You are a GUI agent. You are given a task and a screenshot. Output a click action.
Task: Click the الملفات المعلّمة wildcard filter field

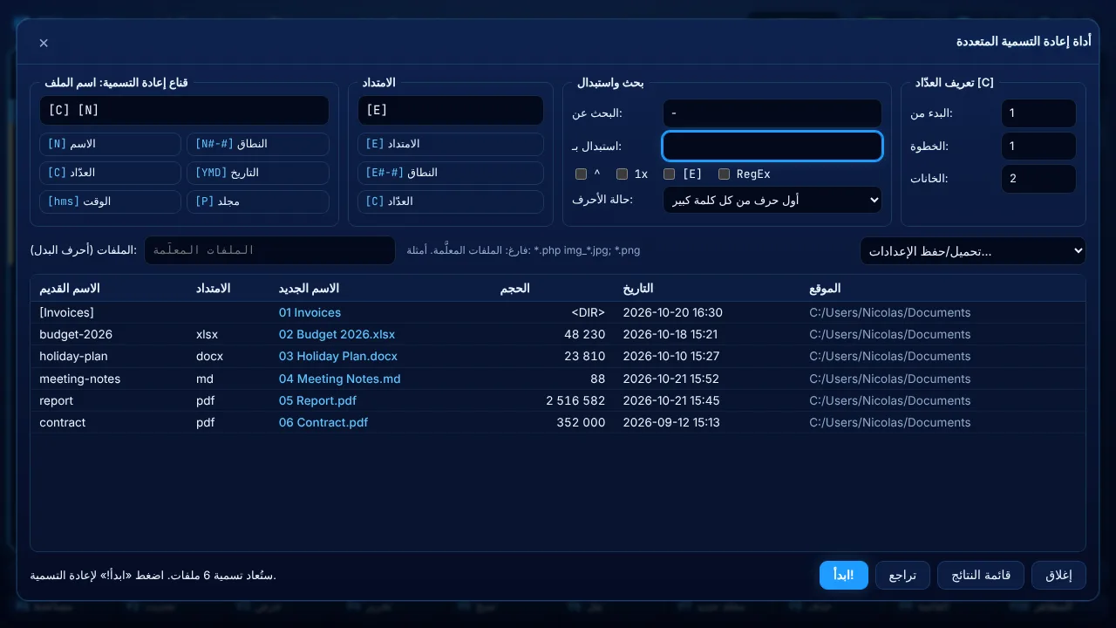point(269,250)
